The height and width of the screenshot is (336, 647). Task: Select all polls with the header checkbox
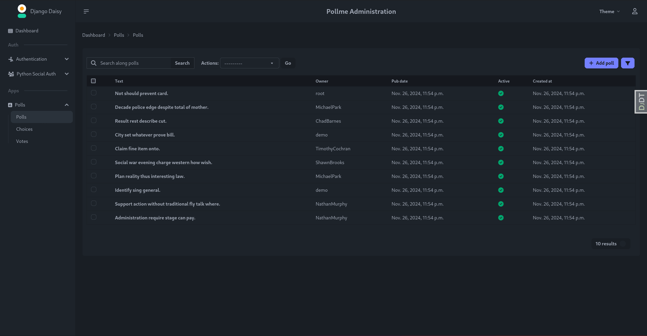point(93,81)
